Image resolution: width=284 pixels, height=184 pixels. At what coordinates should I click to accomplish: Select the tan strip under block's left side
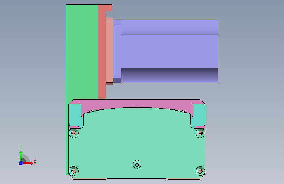tap(90, 179)
